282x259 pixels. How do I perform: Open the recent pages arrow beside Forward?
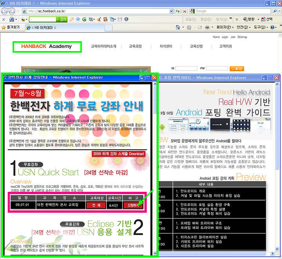pyautogui.click(x=18, y=11)
